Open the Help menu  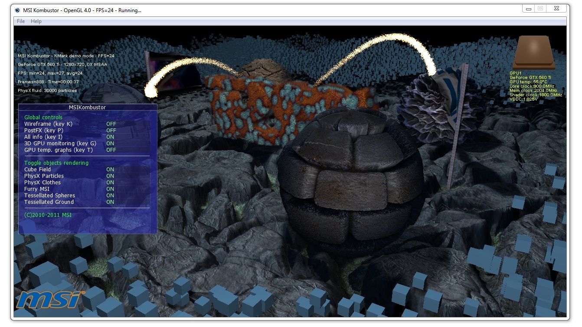tap(36, 21)
